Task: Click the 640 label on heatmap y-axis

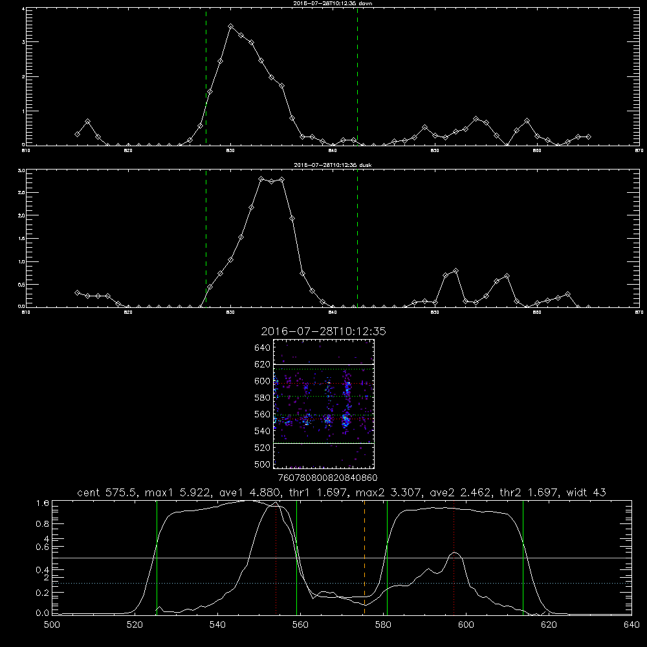Action: tap(263, 347)
